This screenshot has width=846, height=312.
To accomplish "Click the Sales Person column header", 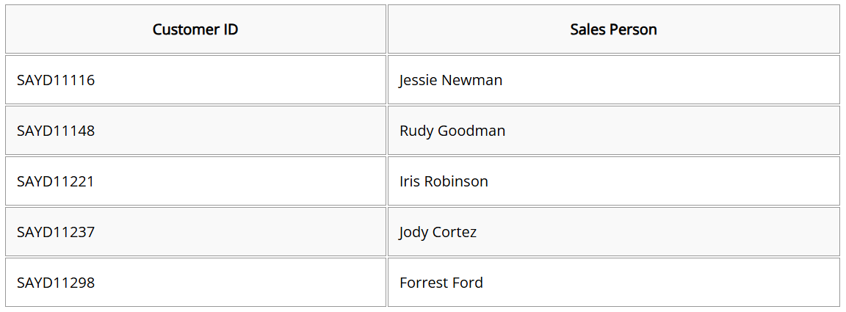I will click(613, 29).
